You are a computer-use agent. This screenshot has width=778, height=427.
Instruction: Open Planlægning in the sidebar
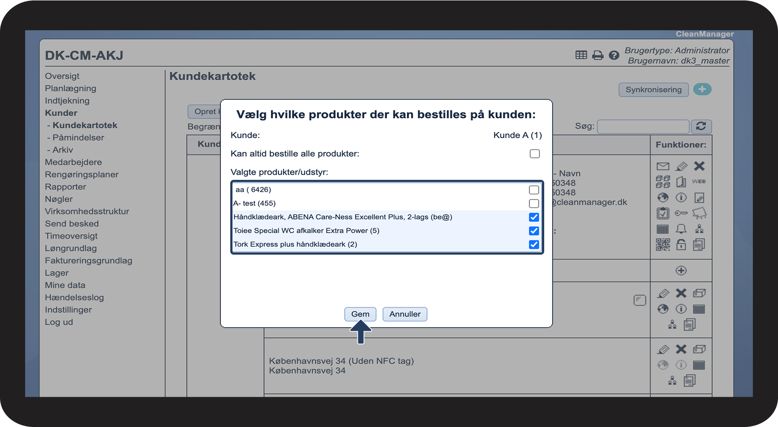coord(70,88)
